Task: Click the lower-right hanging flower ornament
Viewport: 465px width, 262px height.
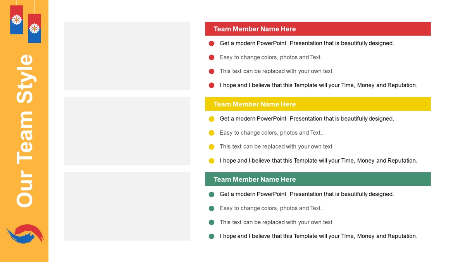Action: click(x=34, y=28)
